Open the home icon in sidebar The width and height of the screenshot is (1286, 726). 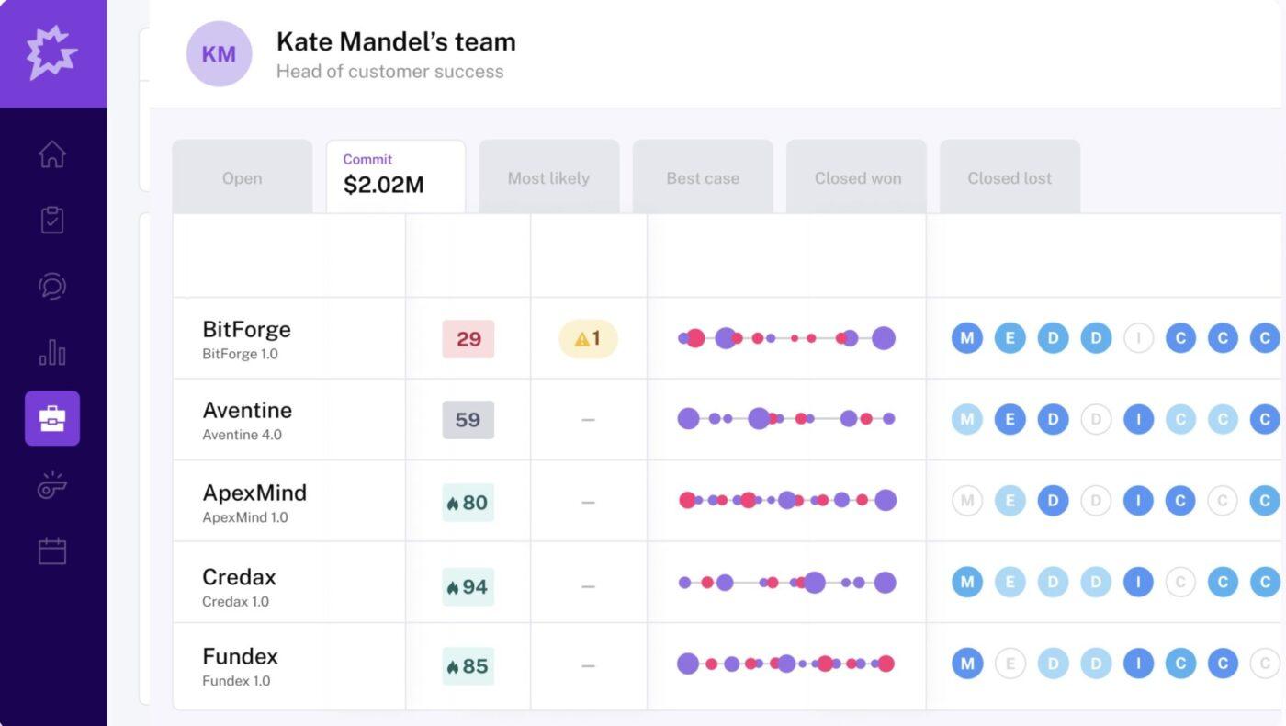tap(52, 153)
